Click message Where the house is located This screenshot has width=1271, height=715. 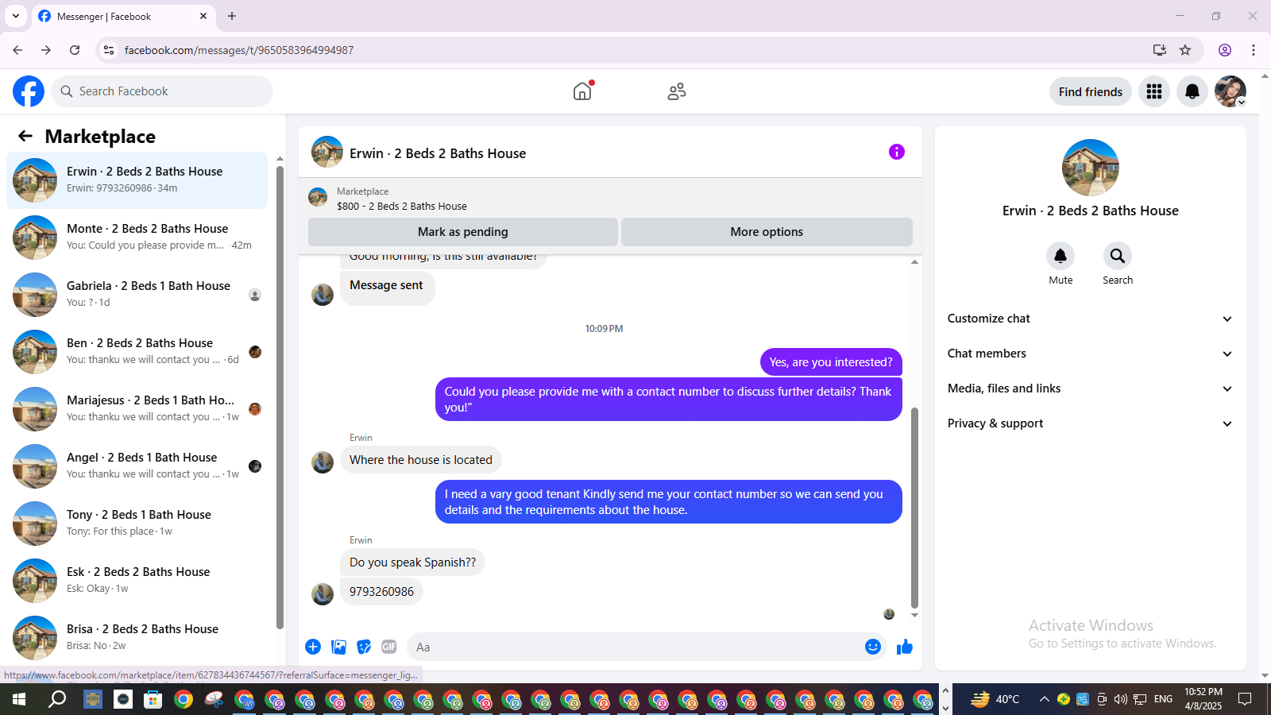click(421, 460)
